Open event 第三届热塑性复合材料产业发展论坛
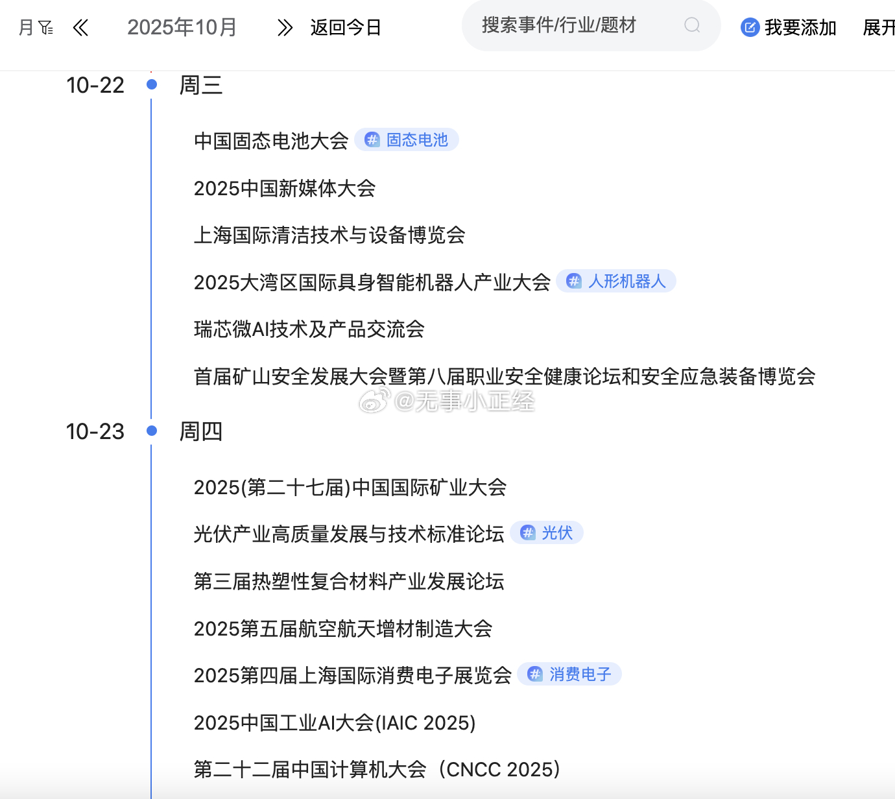The height and width of the screenshot is (799, 895). pyautogui.click(x=349, y=581)
